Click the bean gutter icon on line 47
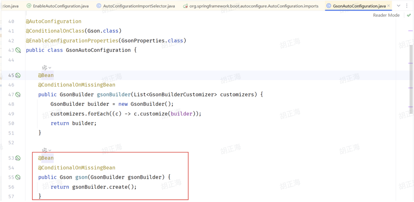This screenshot has height=202, width=414. 18,95
